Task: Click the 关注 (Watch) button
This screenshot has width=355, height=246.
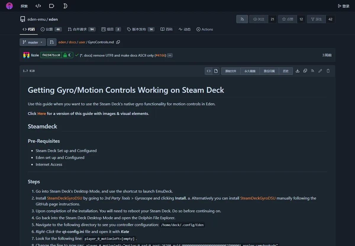Action: (x=259, y=19)
